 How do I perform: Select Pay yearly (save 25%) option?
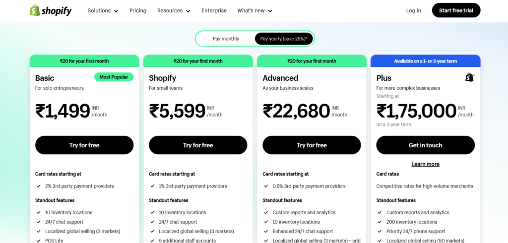coord(284,39)
